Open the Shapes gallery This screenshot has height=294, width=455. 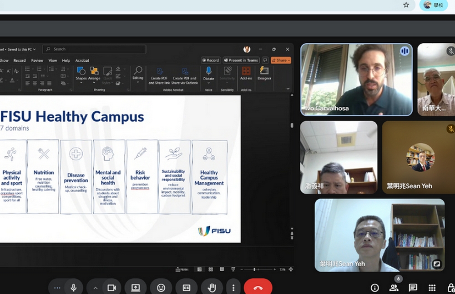point(81,75)
